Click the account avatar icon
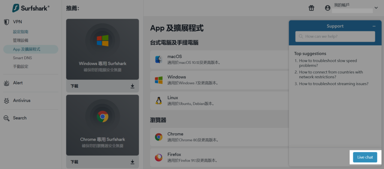384x169 pixels. pos(328,8)
